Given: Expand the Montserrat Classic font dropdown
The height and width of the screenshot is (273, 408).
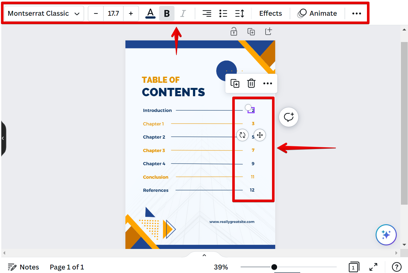Looking at the screenshot, I should (44, 13).
